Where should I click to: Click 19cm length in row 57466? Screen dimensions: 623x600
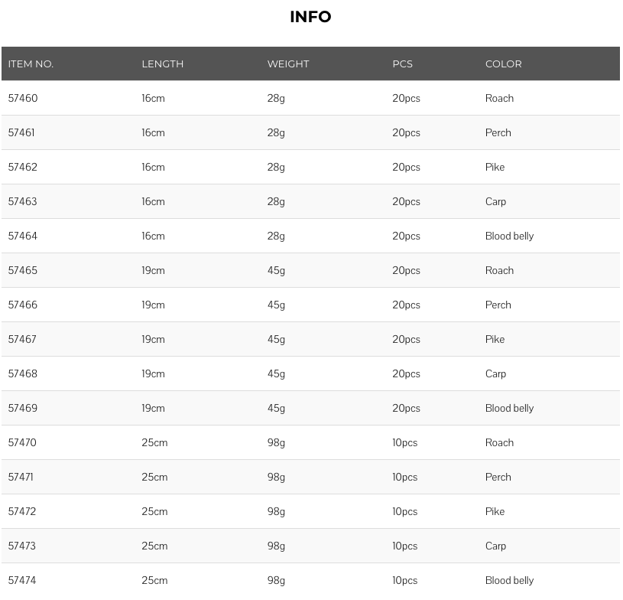click(x=153, y=305)
